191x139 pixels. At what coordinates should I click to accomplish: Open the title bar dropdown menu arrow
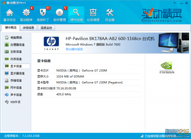point(175,3)
